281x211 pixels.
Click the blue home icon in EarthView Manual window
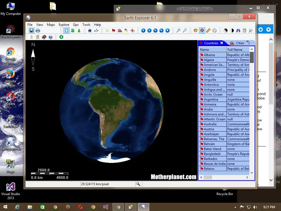coord(261,29)
